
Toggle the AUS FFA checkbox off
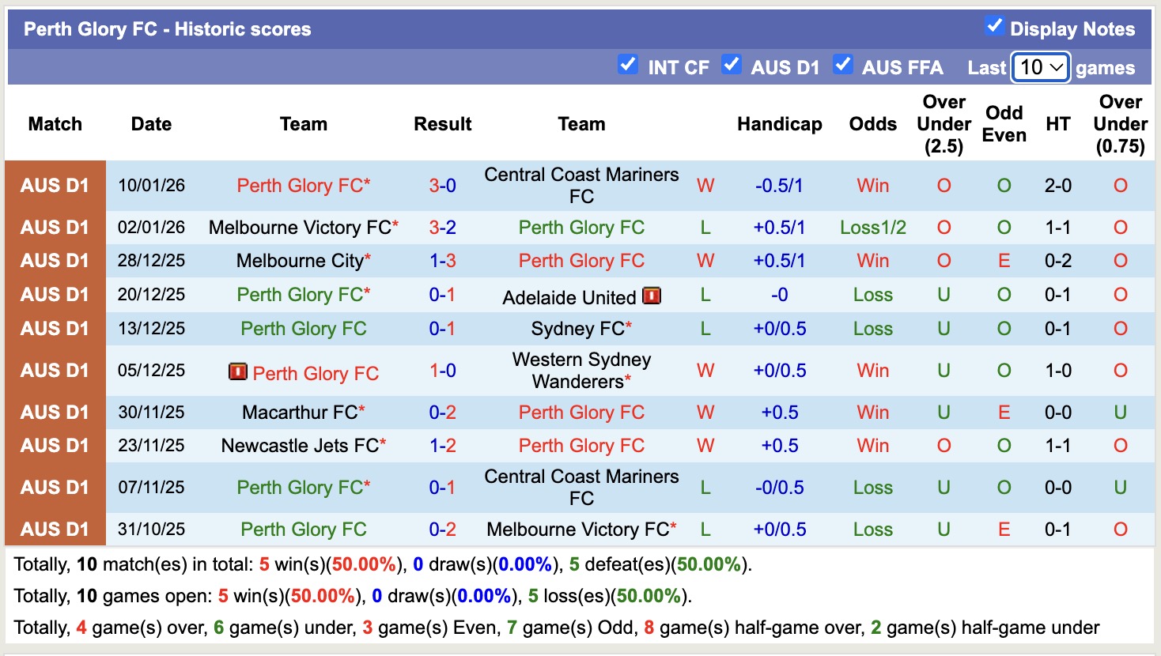pos(844,66)
